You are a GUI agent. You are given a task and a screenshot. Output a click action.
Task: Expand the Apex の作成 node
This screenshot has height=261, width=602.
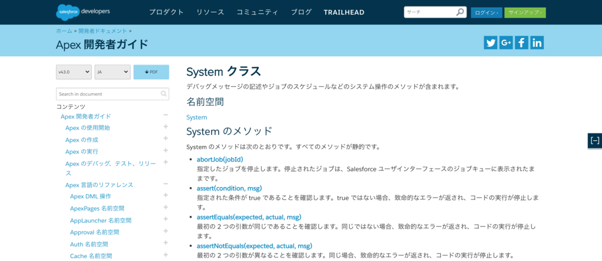pos(165,138)
